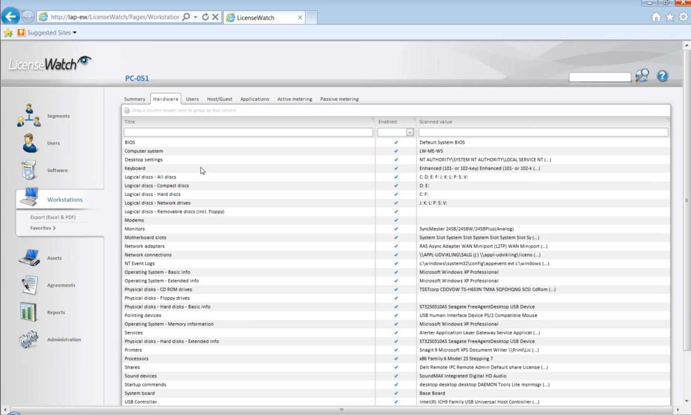Open the Reports chart icon
The width and height of the screenshot is (691, 415).
click(28, 312)
